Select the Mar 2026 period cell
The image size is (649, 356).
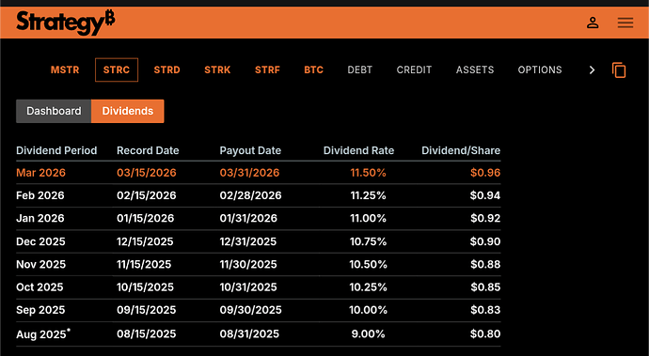tap(41, 173)
